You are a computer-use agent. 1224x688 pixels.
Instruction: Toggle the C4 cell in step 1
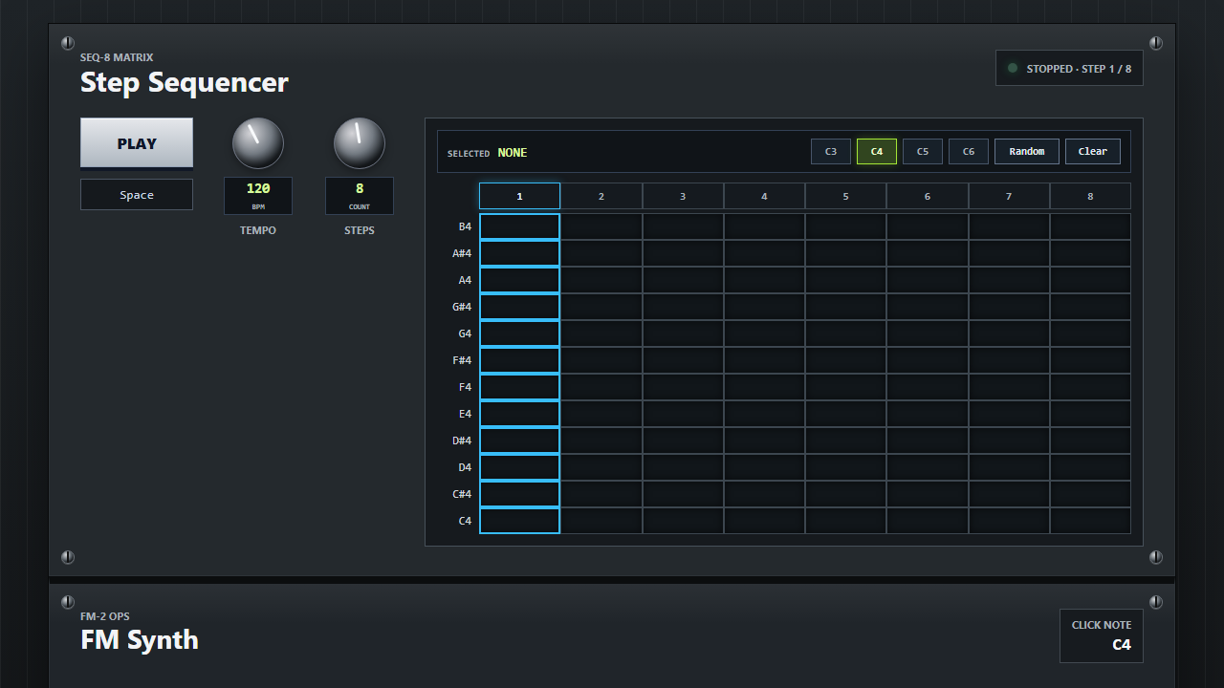(x=519, y=521)
